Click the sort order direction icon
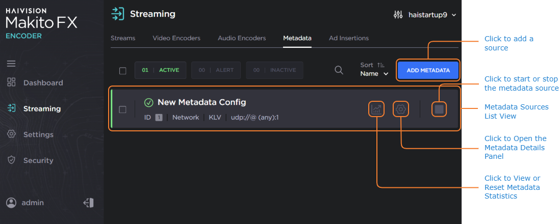The image size is (560, 224). [381, 65]
